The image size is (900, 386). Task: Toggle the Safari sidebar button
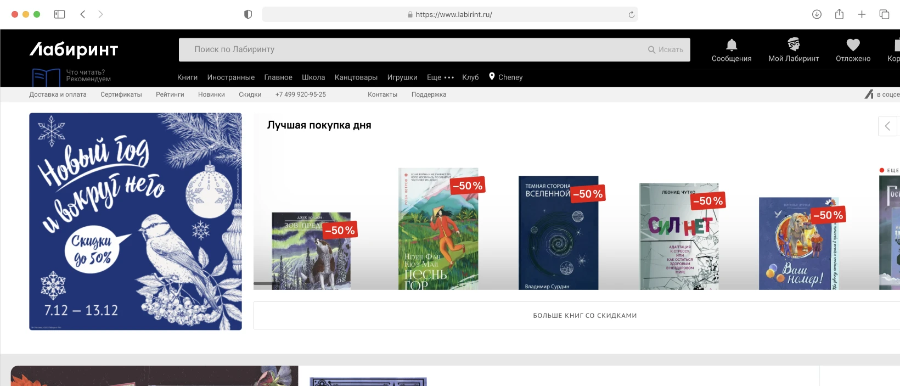click(59, 14)
